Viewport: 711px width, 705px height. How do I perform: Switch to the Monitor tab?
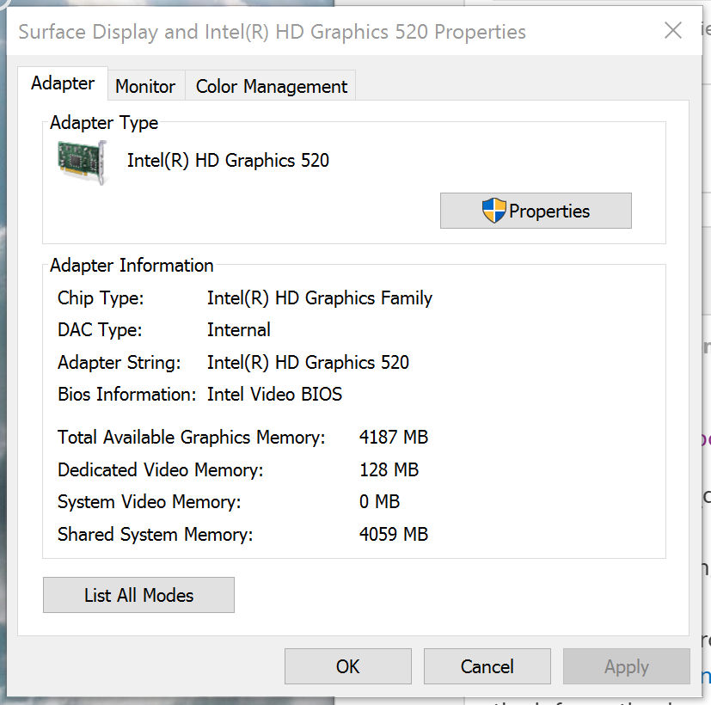145,86
